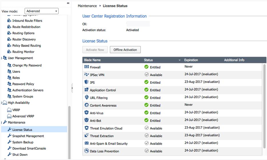Click the sidebar vertical scrollbar
This screenshot has height=160, width=267.
point(69,131)
